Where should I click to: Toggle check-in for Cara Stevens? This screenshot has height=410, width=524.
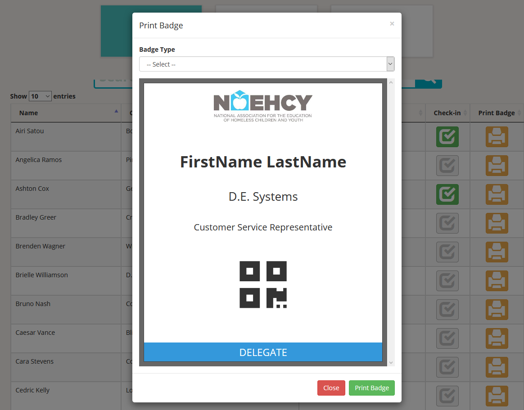pyautogui.click(x=447, y=367)
